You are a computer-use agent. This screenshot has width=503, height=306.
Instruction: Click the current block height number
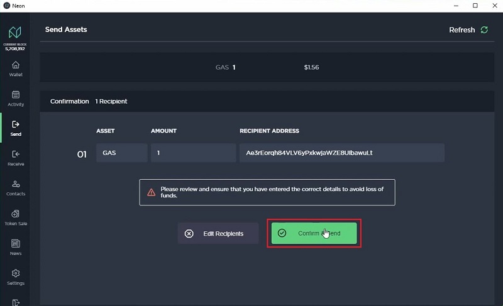[x=14, y=48]
